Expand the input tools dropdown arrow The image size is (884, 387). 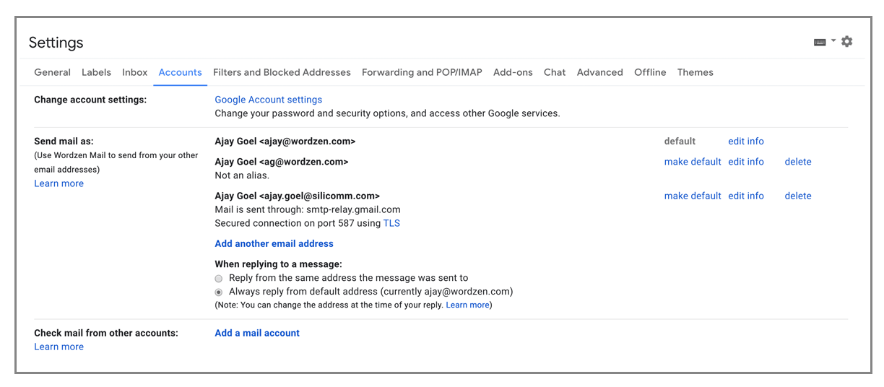coord(833,41)
